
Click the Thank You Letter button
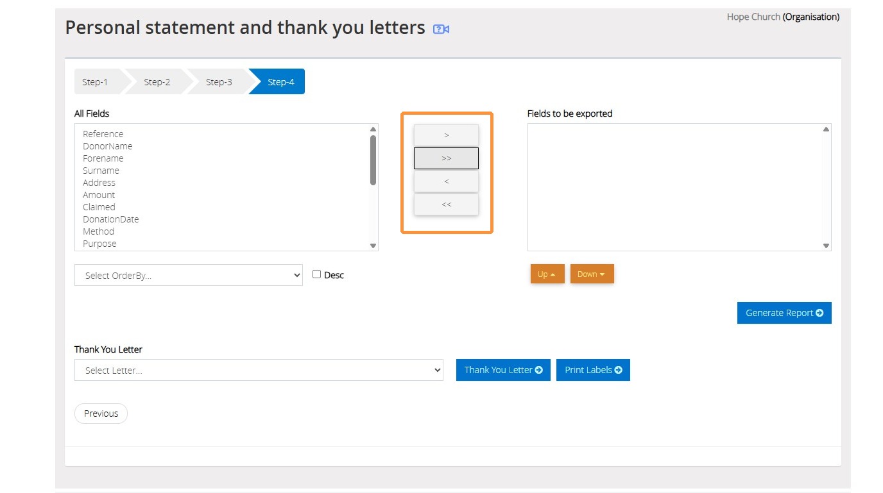coord(503,370)
